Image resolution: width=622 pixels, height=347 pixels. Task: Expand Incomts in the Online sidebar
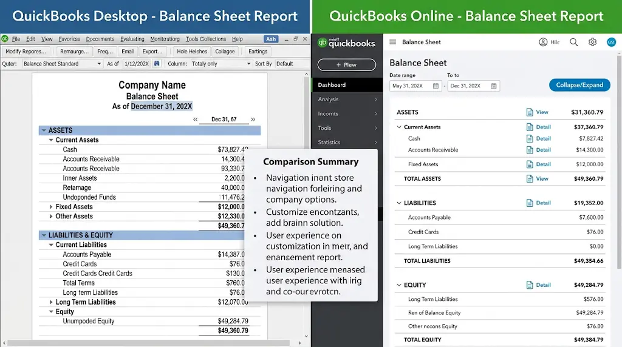(347, 113)
